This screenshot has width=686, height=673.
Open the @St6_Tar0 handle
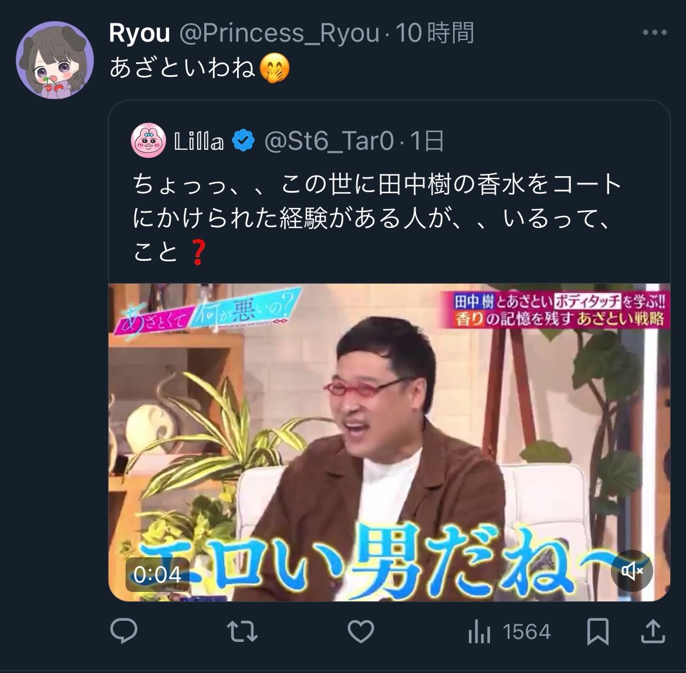[329, 141]
